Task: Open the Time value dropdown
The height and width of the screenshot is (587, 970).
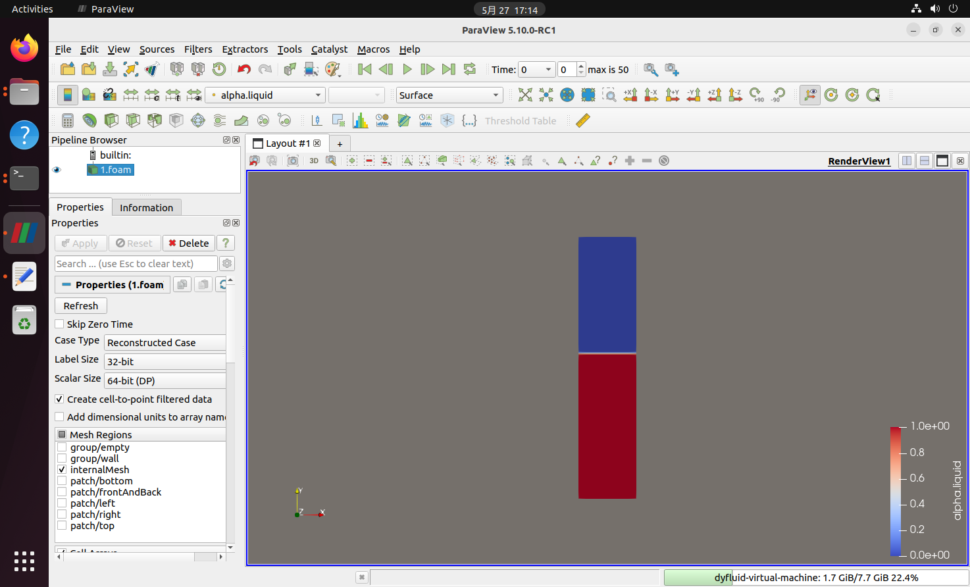Action: 536,69
